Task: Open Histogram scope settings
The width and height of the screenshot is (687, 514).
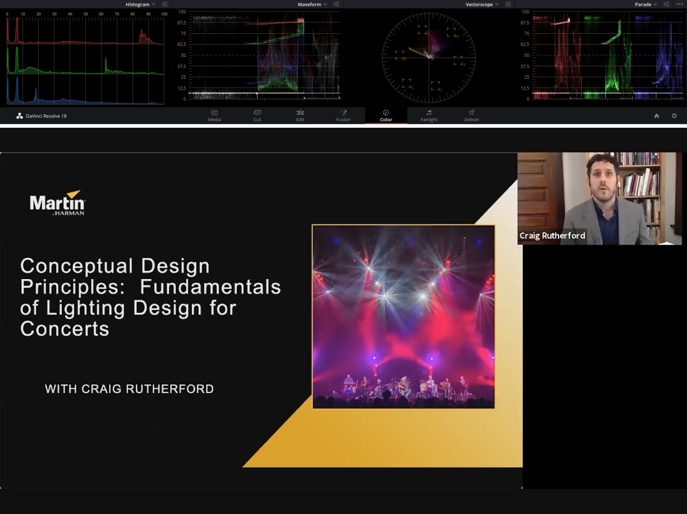Action: (x=165, y=4)
